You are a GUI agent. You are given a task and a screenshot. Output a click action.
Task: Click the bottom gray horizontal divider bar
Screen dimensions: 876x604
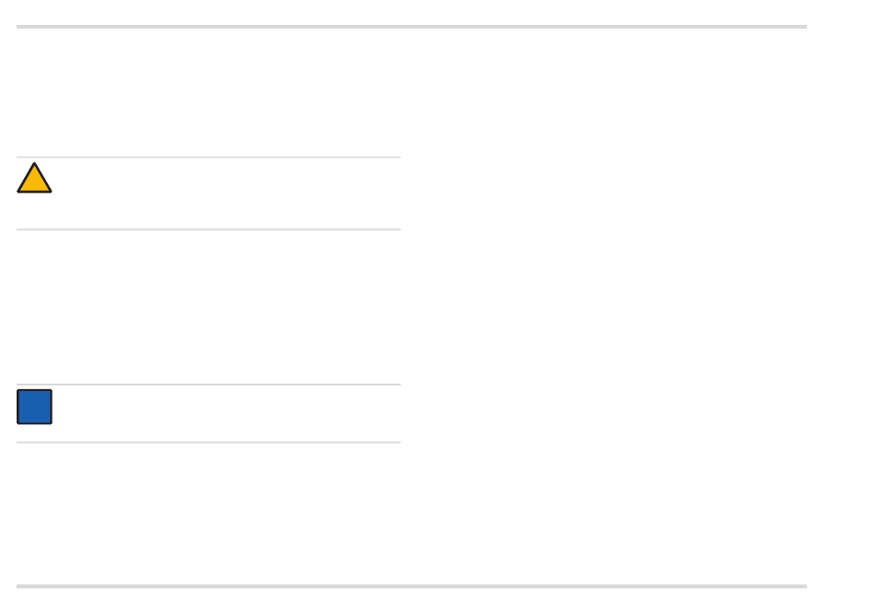pyautogui.click(x=412, y=586)
